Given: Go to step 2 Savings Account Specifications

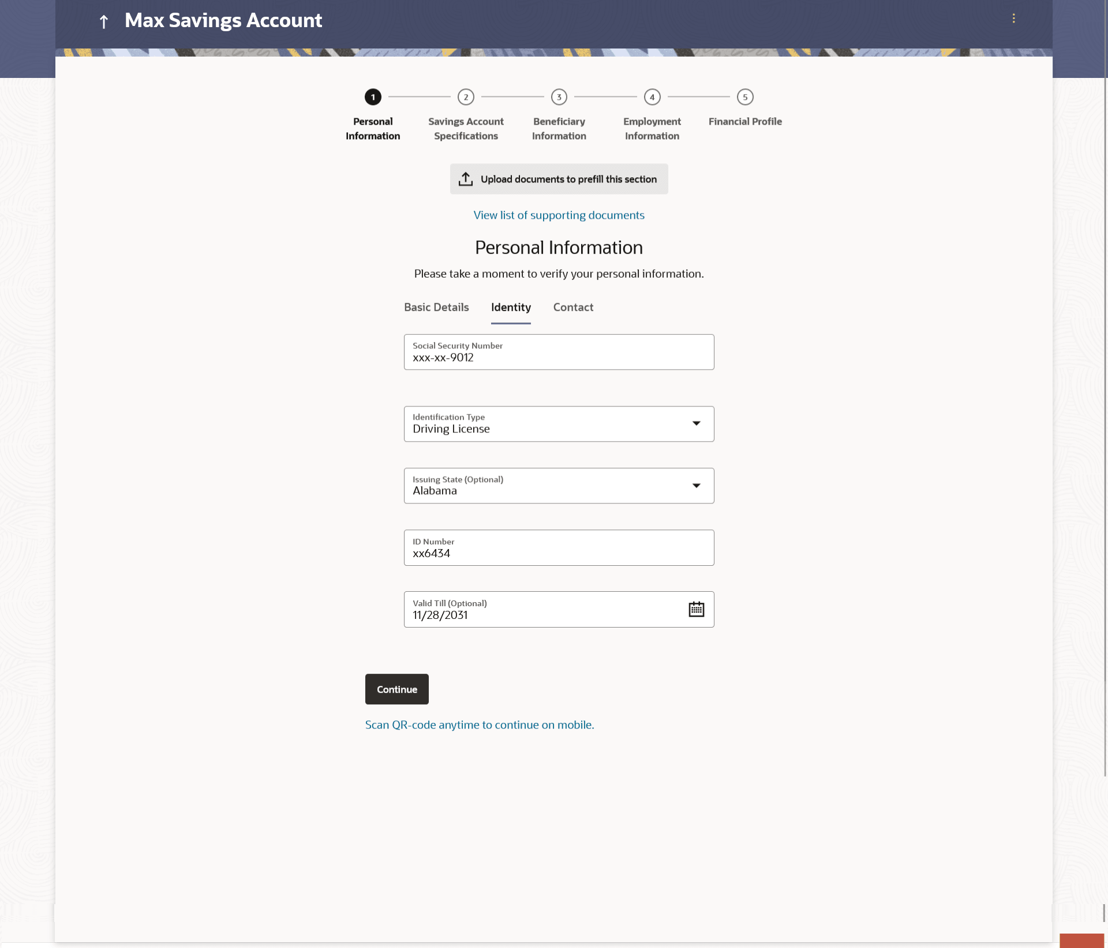Looking at the screenshot, I should pyautogui.click(x=466, y=97).
